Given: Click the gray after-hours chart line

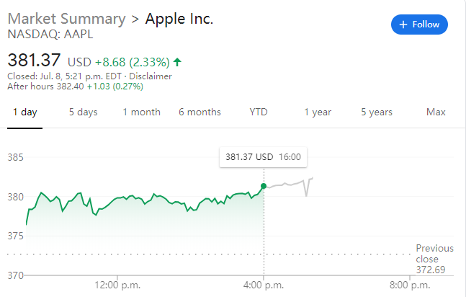Looking at the screenshot, I should point(288,184).
